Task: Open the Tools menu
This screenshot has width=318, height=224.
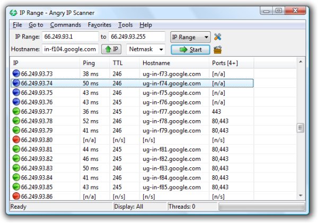Action: pos(126,25)
